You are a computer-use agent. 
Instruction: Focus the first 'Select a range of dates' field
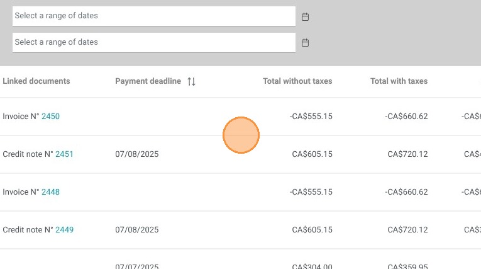(x=154, y=16)
